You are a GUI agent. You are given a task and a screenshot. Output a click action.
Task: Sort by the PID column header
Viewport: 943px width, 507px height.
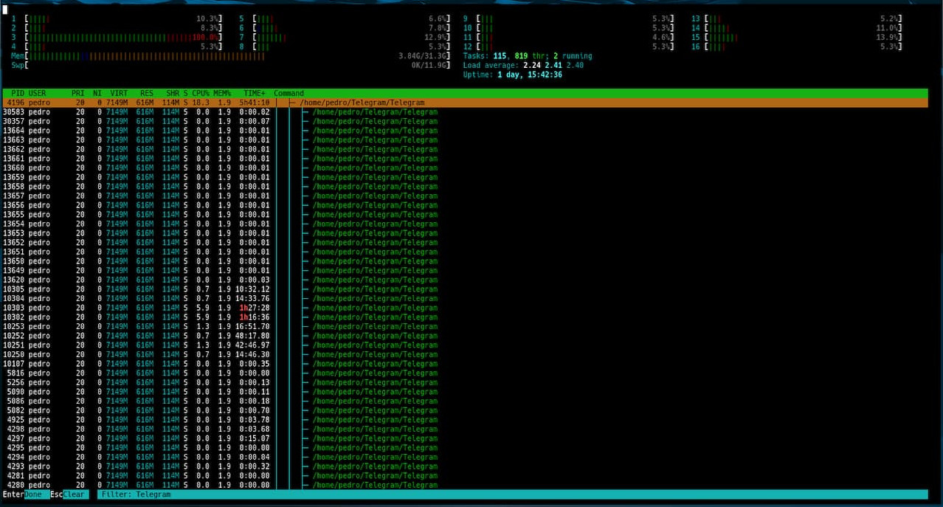point(18,94)
